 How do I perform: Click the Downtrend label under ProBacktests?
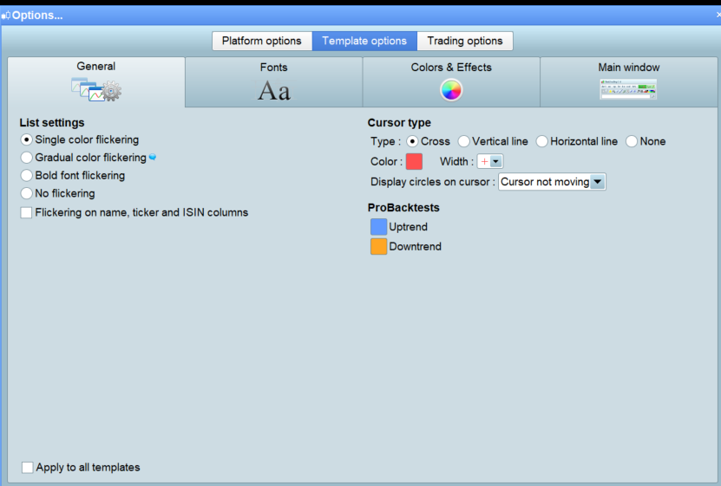pyautogui.click(x=416, y=246)
